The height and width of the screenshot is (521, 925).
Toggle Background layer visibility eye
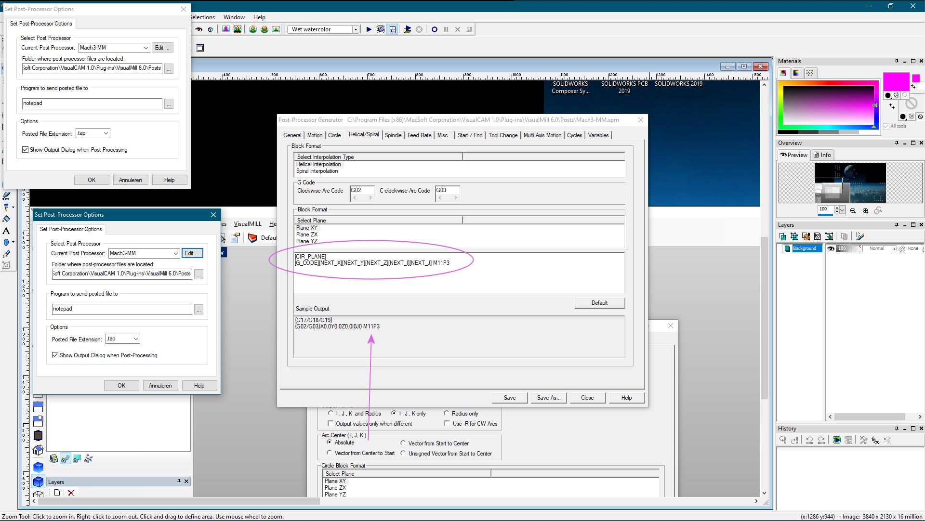click(x=831, y=248)
